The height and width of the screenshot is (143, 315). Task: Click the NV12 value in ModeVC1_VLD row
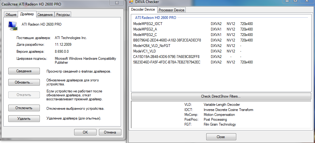231,51
